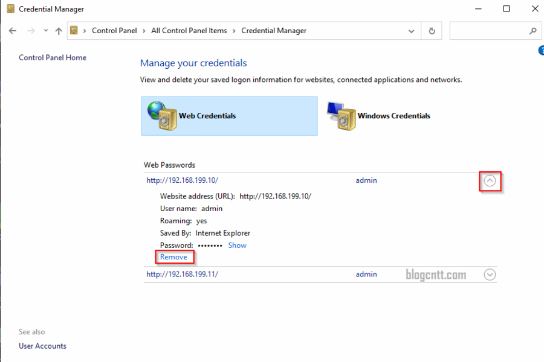Viewport: 544px width, 362px height.
Task: Click the Up one level arrow
Action: click(x=58, y=30)
